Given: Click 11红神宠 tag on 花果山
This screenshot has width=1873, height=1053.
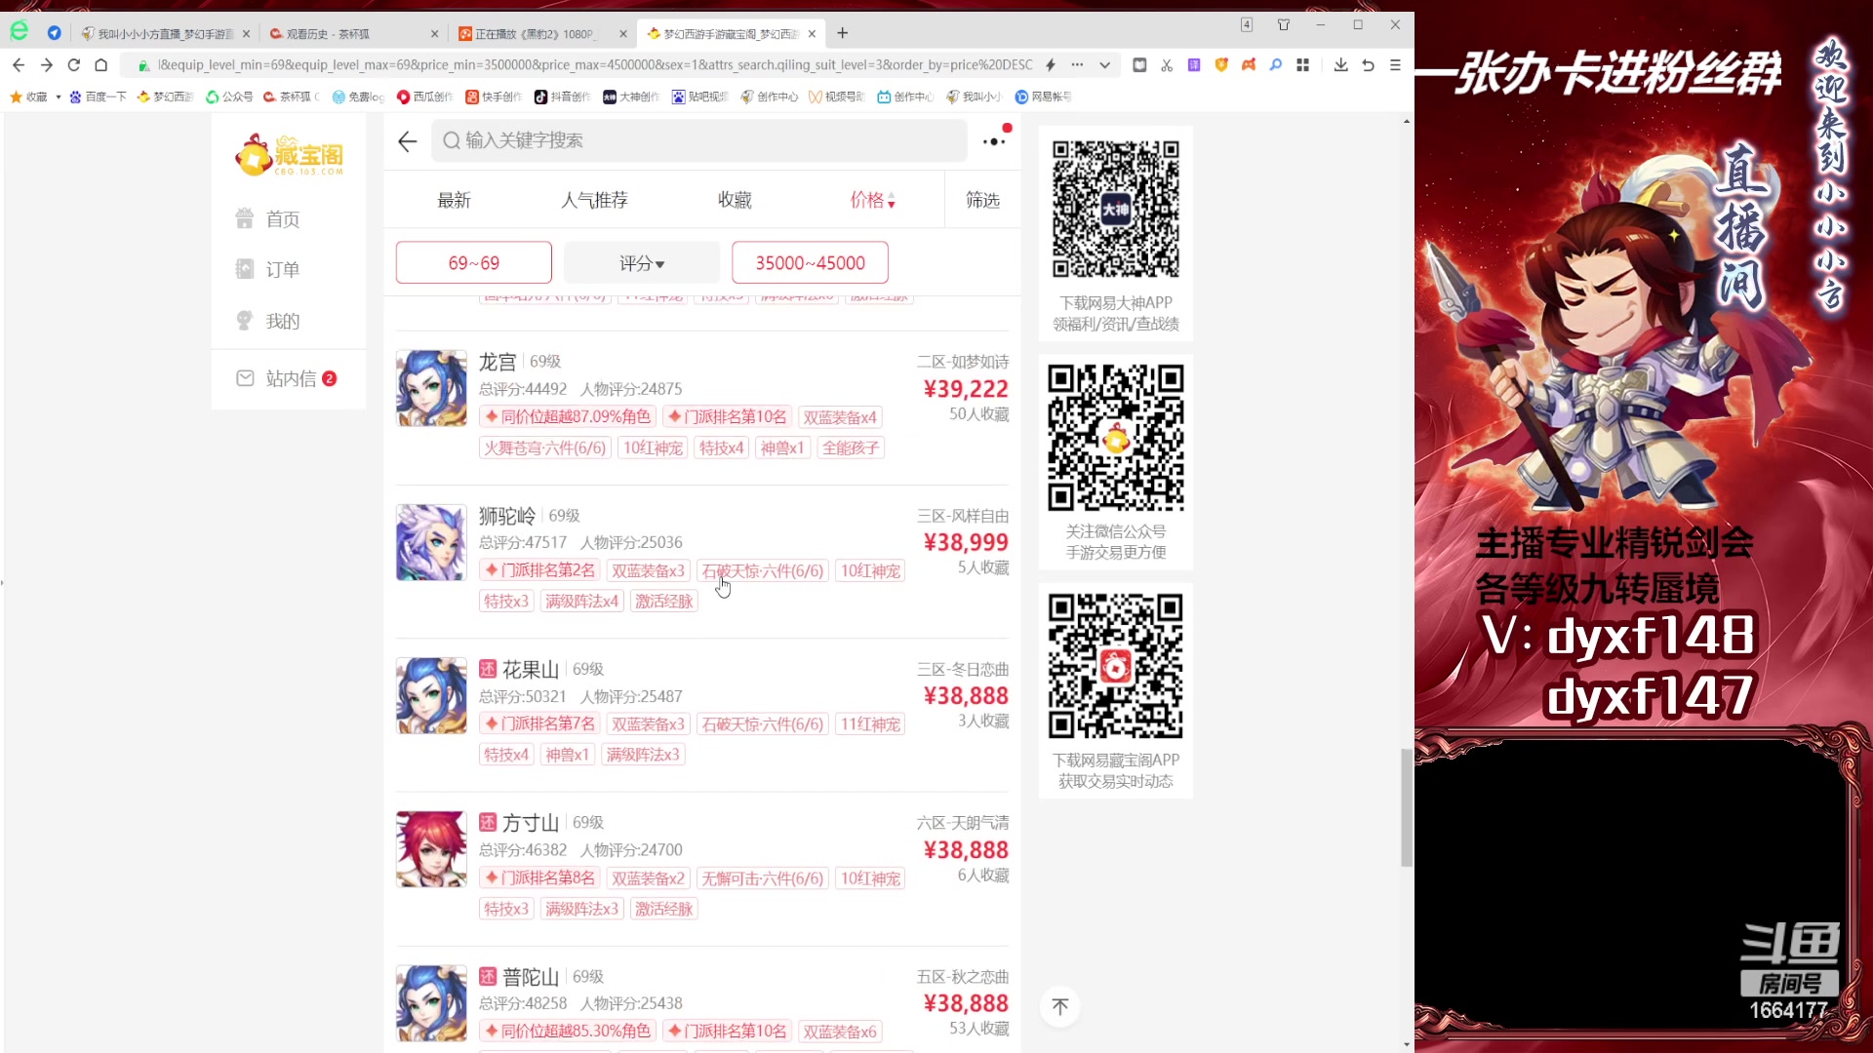Looking at the screenshot, I should [x=870, y=723].
